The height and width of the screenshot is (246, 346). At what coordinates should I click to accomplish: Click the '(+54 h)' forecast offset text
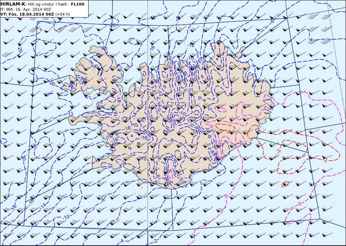(63, 14)
